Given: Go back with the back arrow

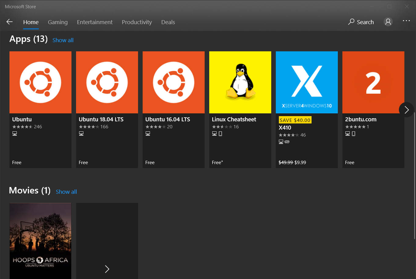Looking at the screenshot, I should pos(9,22).
